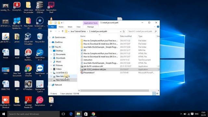Select the TeamViewer 14 desktop icon
Image resolution: width=208 pixels, height=117 pixels.
pyautogui.click(x=40, y=71)
